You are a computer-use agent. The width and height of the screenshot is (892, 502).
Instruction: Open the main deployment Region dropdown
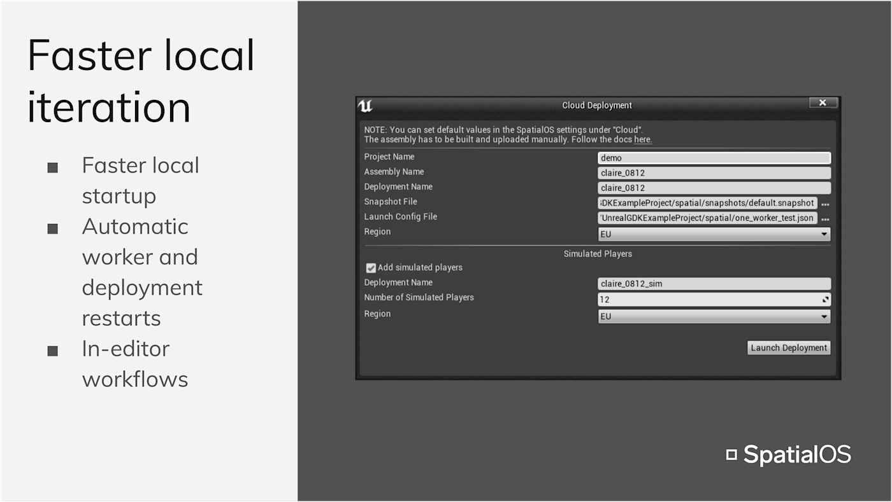click(x=714, y=234)
